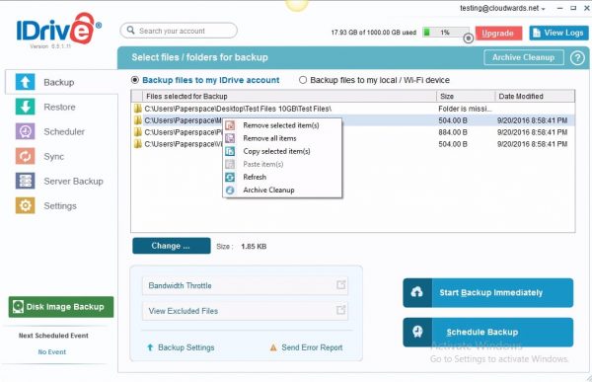Click the Settings gear icon
Image resolution: width=592 pixels, height=382 pixels.
(x=25, y=206)
